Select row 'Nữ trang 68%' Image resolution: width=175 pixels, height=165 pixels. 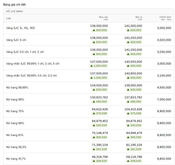pos(89,123)
